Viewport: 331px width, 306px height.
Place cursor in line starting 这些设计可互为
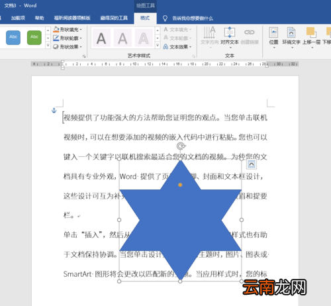coord(165,196)
